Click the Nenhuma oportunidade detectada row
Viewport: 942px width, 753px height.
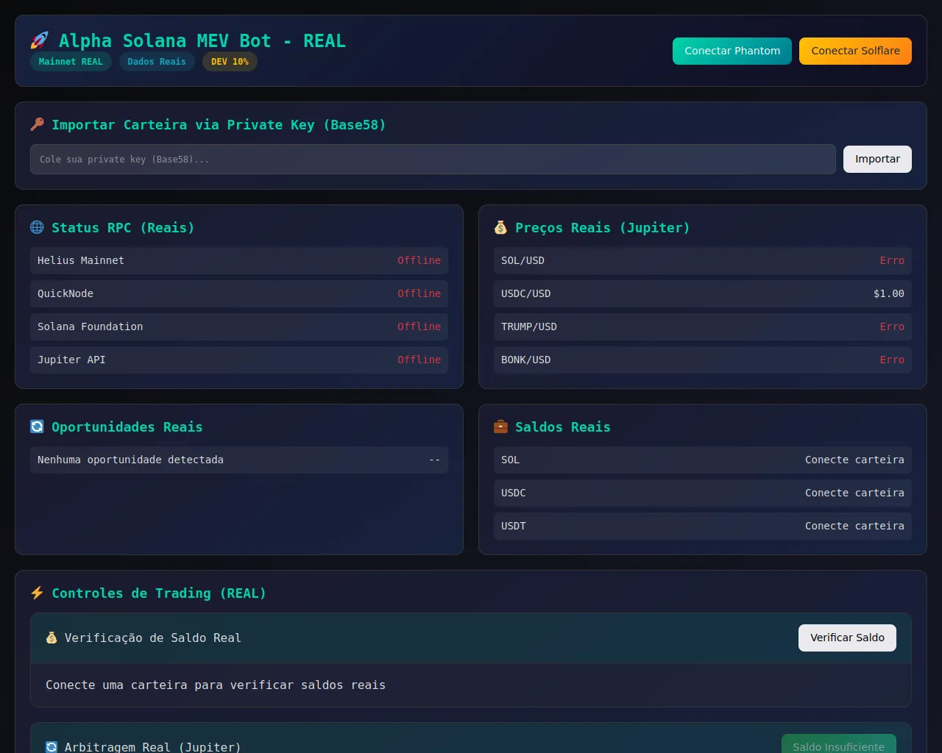pos(239,460)
